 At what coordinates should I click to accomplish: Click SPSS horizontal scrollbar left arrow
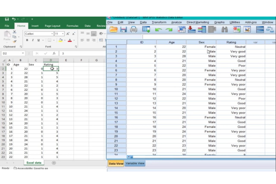coord(129,156)
